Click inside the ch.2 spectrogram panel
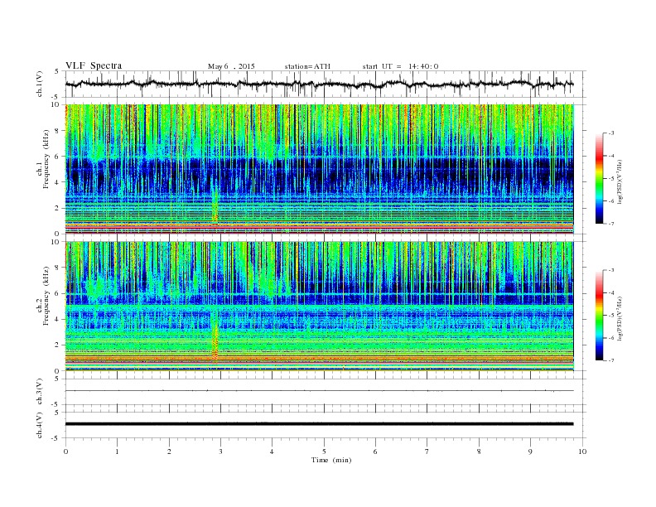This screenshot has width=656, height=507. pos(319,307)
